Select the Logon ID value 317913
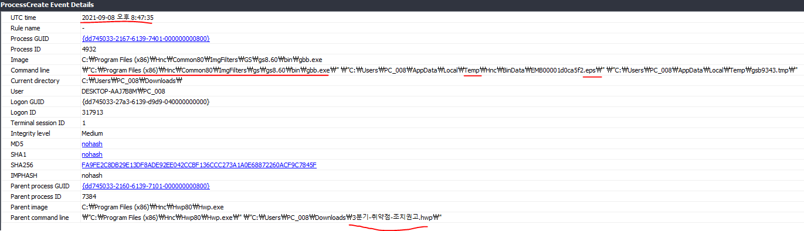 (92, 112)
